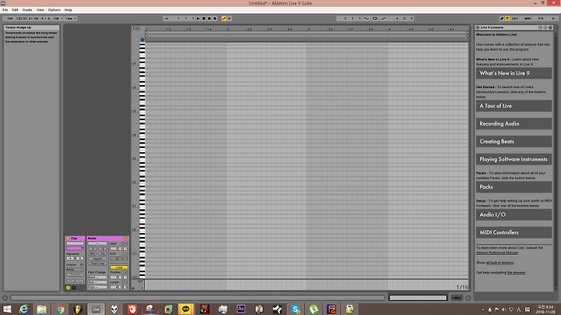
Task: Click the clip overview strip at bottom
Action: point(418,298)
